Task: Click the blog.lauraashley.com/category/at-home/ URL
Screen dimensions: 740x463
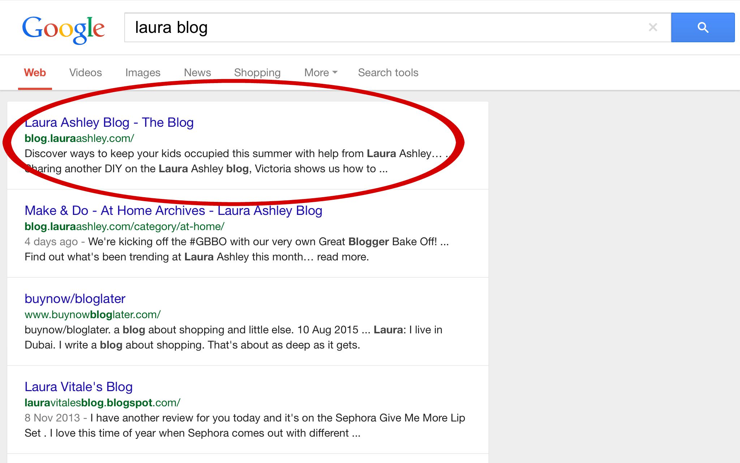Action: 125,226
